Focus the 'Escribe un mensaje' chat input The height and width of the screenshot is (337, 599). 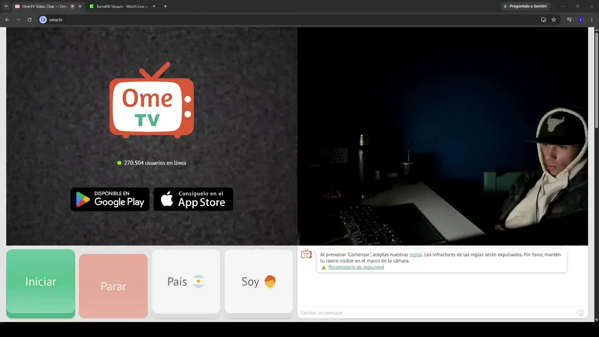coord(437,313)
